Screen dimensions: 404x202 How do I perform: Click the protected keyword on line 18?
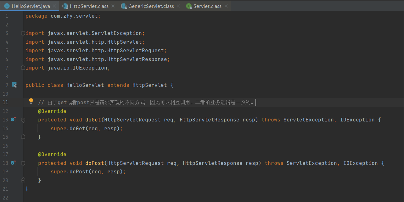[52, 163]
